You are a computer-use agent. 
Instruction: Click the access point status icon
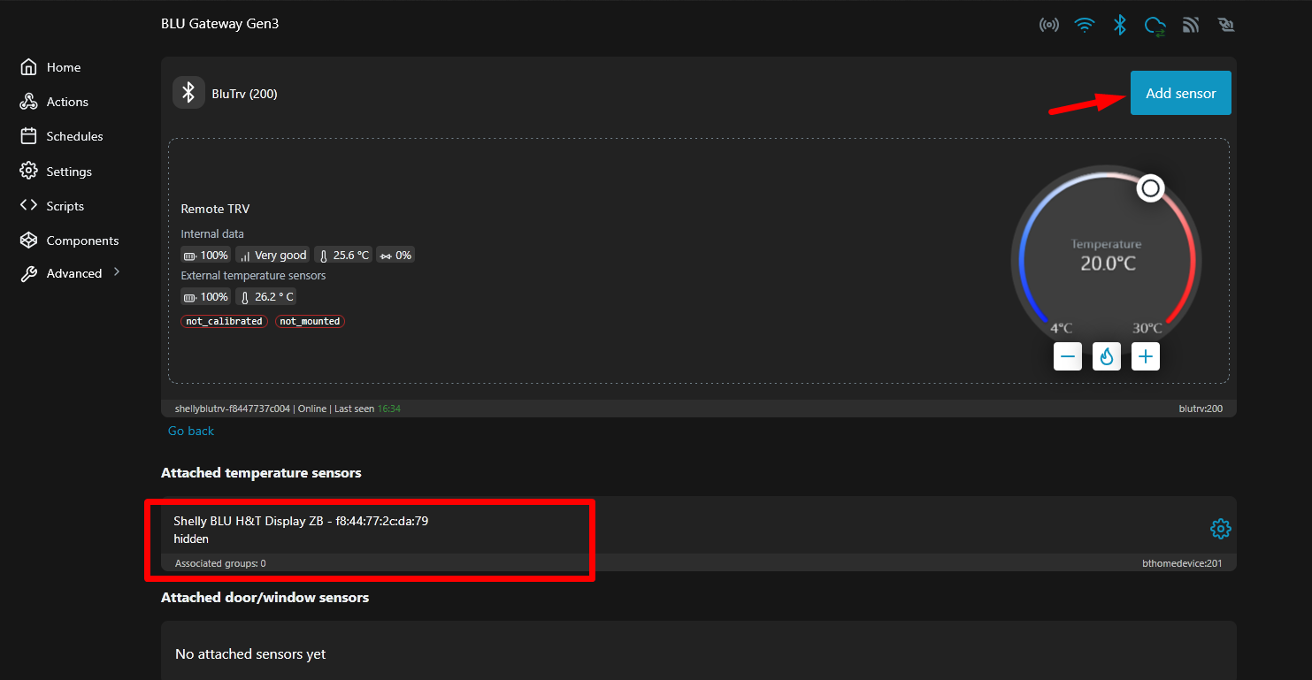point(1049,25)
